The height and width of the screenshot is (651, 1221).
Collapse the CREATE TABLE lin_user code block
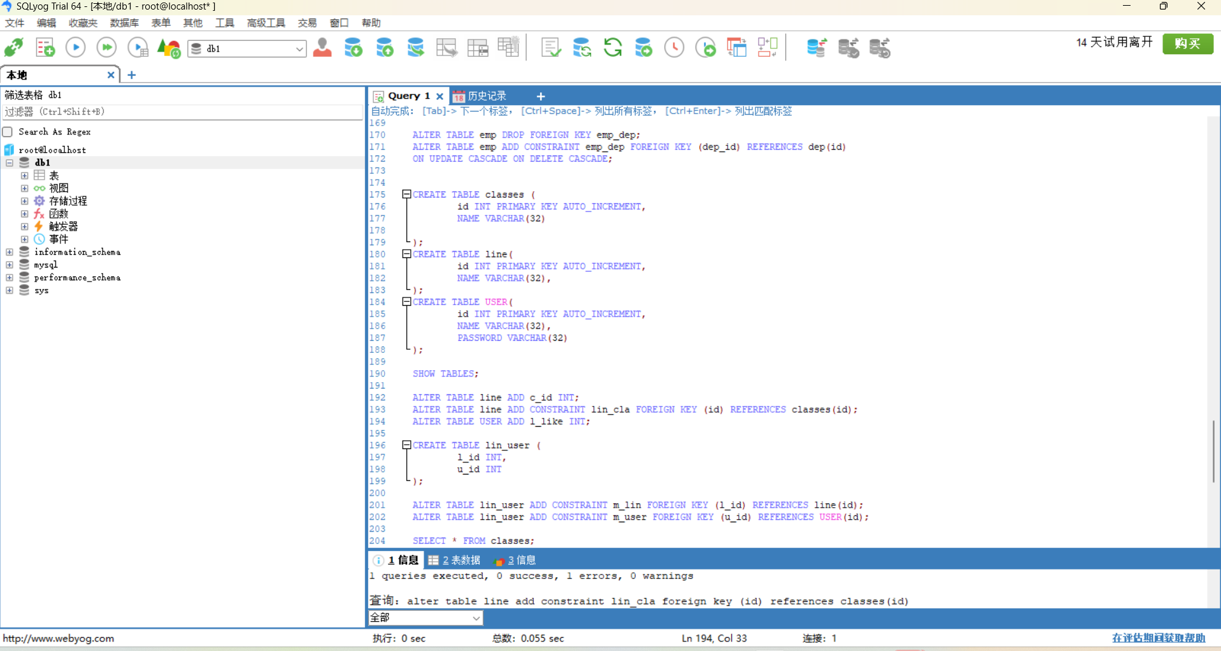click(x=406, y=445)
